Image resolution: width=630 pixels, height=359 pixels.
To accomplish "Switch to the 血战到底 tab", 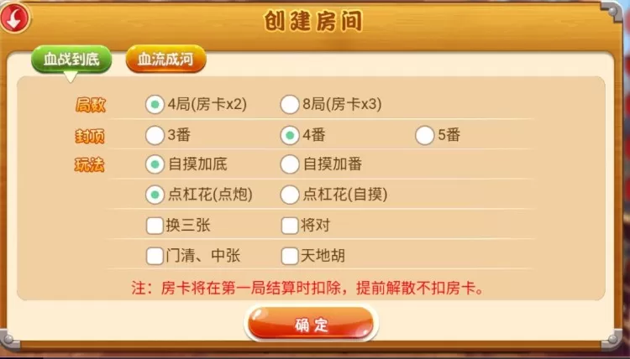I will [x=71, y=59].
